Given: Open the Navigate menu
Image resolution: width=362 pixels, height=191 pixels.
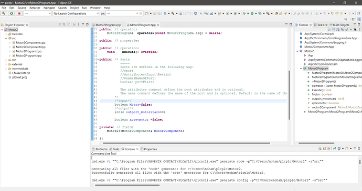Looking at the screenshot, I should pyautogui.click(x=49, y=8).
